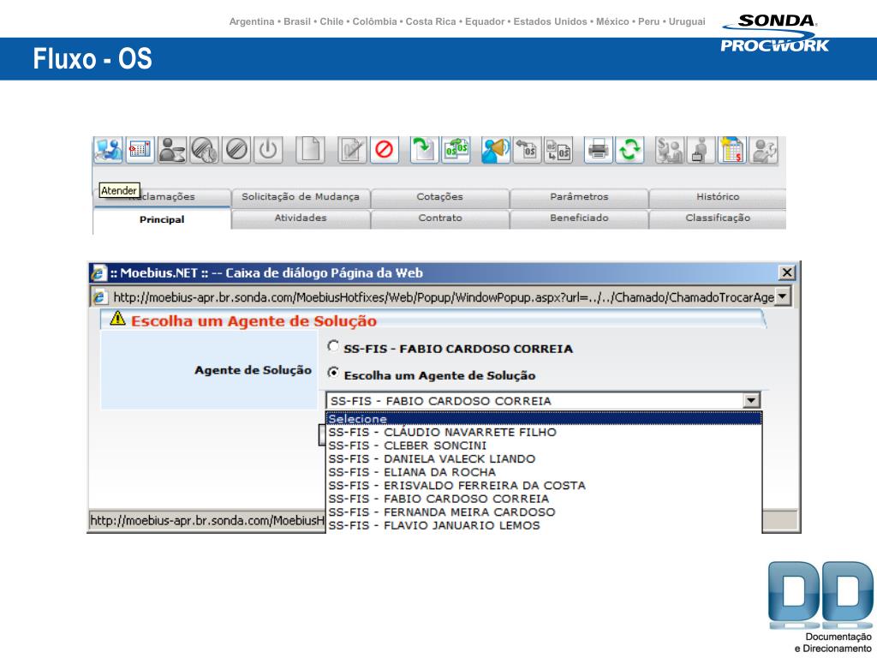Open the Solicitação de Mudança tab
Viewport: 877px width, 658px height.
pos(301,197)
